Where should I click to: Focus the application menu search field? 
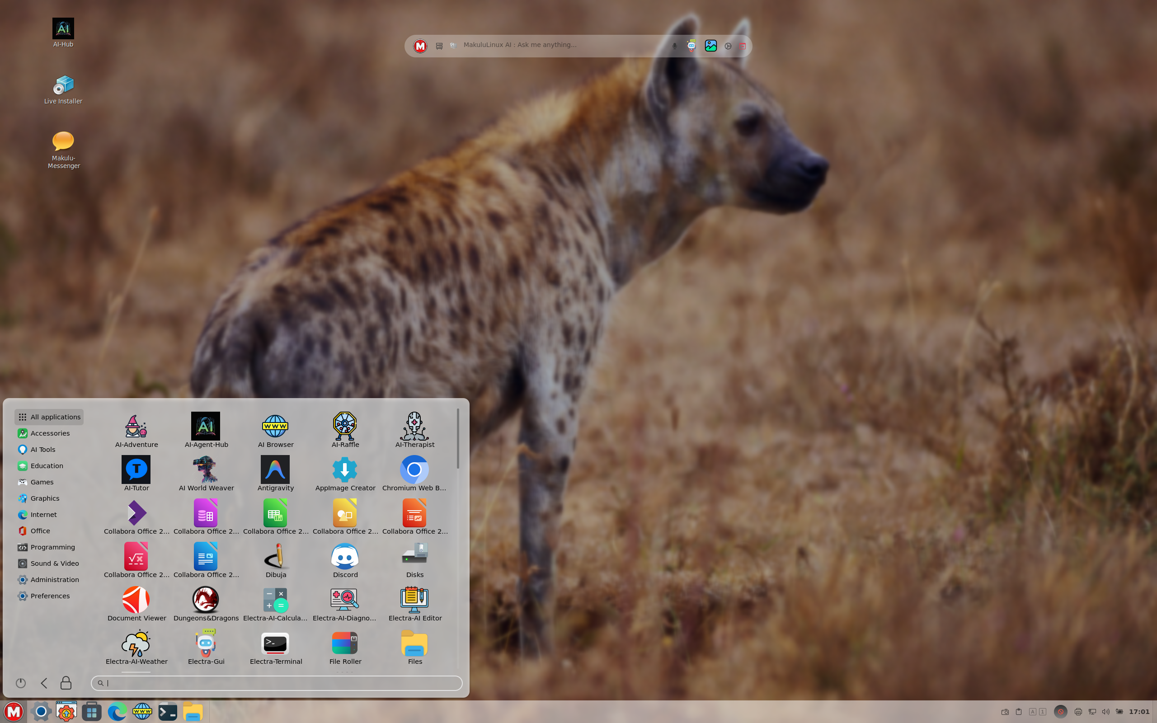tap(276, 683)
